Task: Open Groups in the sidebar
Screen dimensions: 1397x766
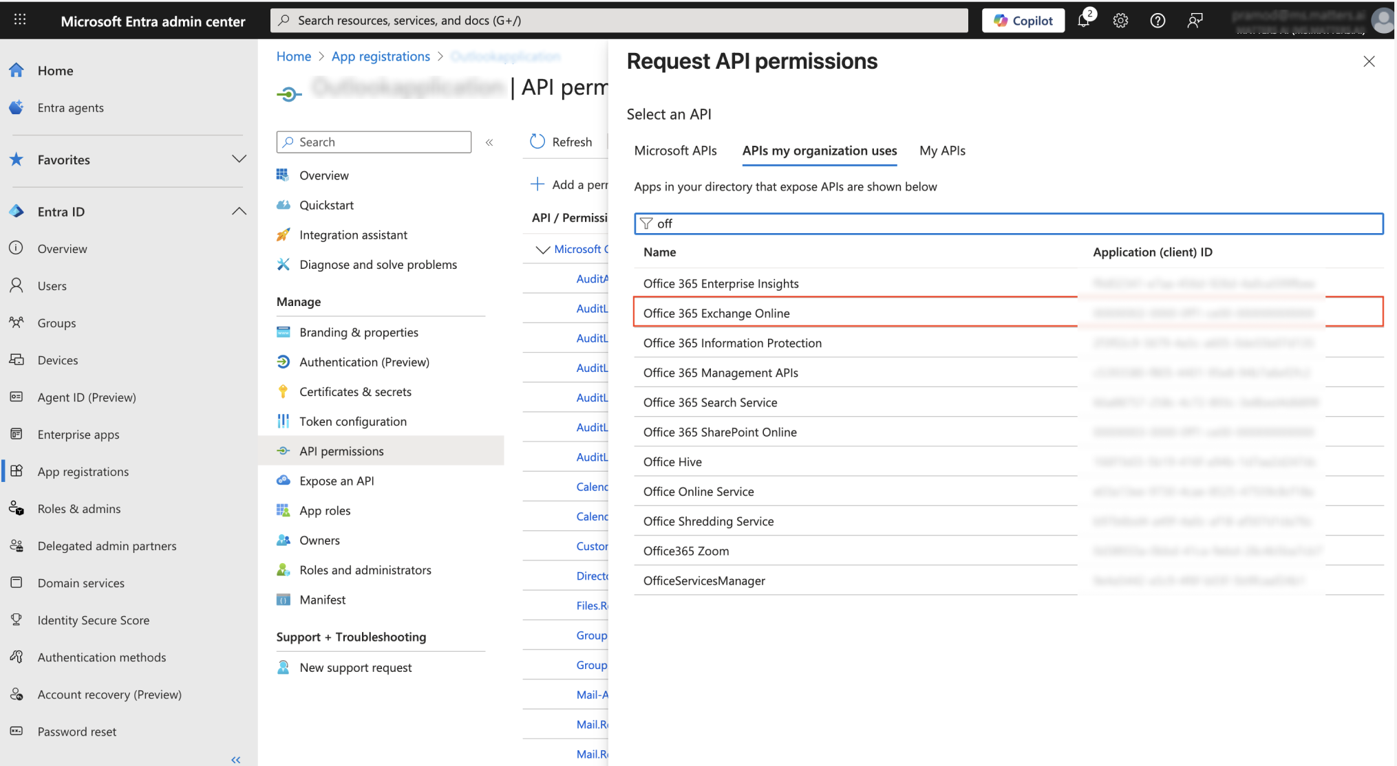Action: 56,323
